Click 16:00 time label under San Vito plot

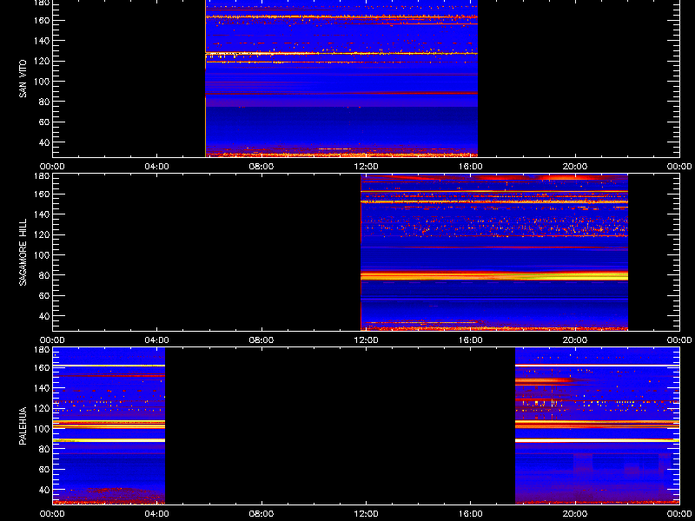(471, 167)
